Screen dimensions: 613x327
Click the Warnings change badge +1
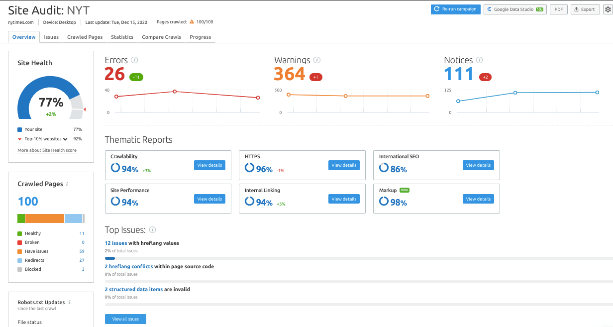coord(315,77)
